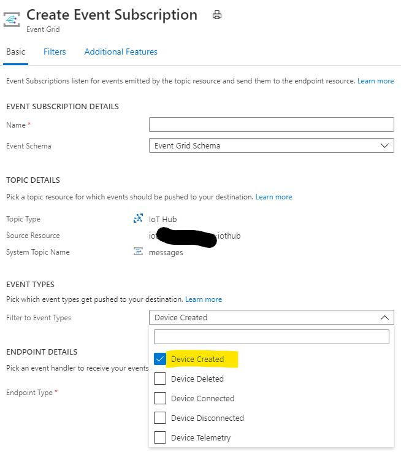The image size is (401, 454).
Task: Open the Event Schema dropdown
Action: (x=272, y=145)
